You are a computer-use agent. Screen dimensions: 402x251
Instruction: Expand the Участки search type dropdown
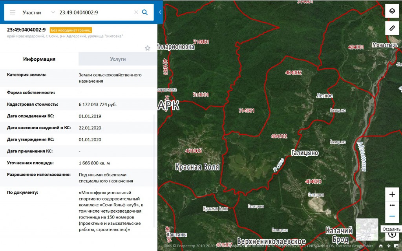click(x=53, y=12)
